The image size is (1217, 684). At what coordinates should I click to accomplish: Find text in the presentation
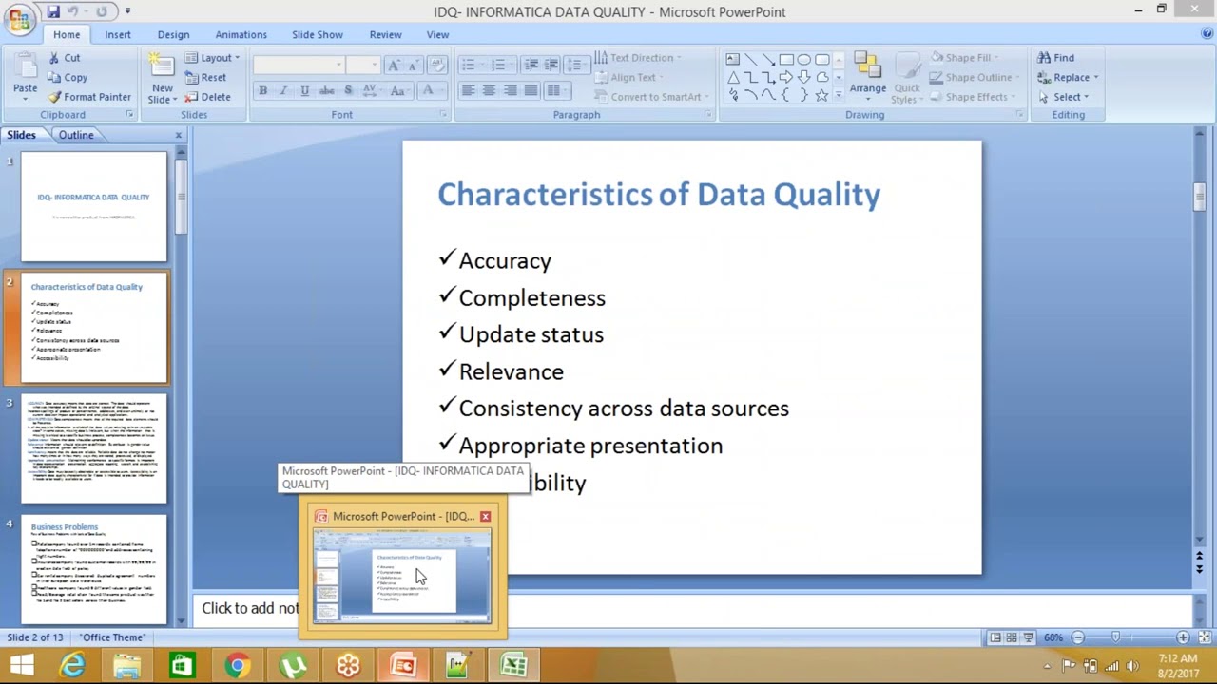tap(1055, 58)
